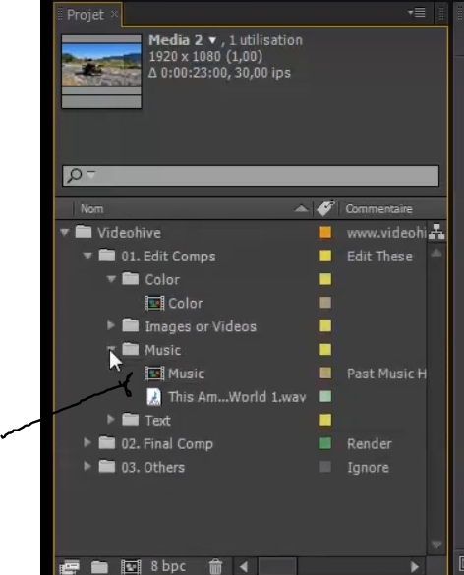Select the Music folder icon
Image resolution: width=464 pixels, height=575 pixels.
click(130, 349)
